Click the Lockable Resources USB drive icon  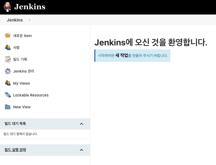(8, 95)
